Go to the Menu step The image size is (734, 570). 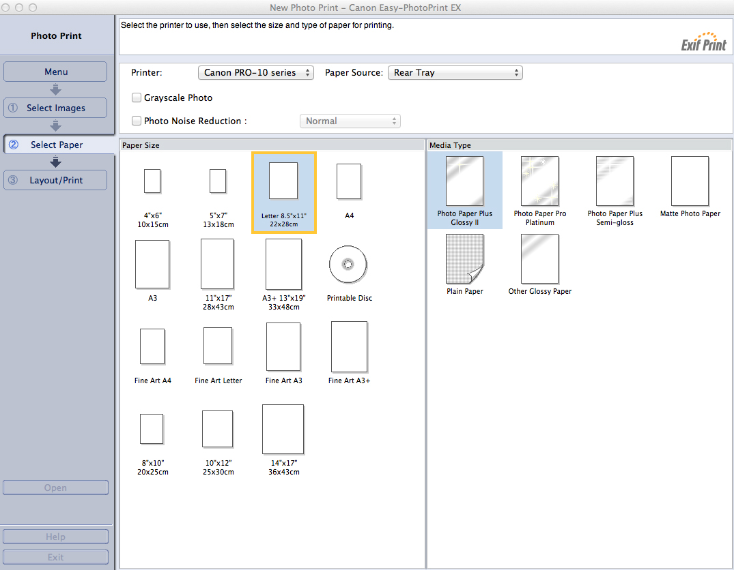[x=55, y=72]
